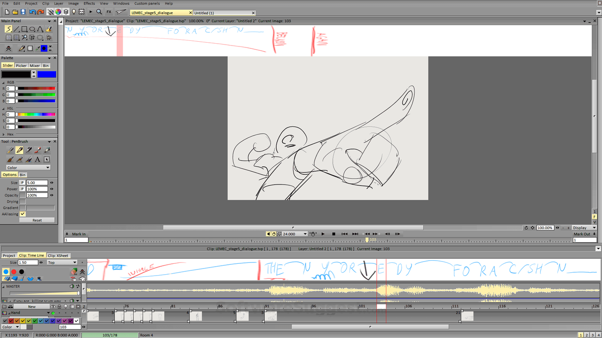Select the freehand drawing tool
Image resolution: width=602 pixels, height=338 pixels.
point(8,29)
